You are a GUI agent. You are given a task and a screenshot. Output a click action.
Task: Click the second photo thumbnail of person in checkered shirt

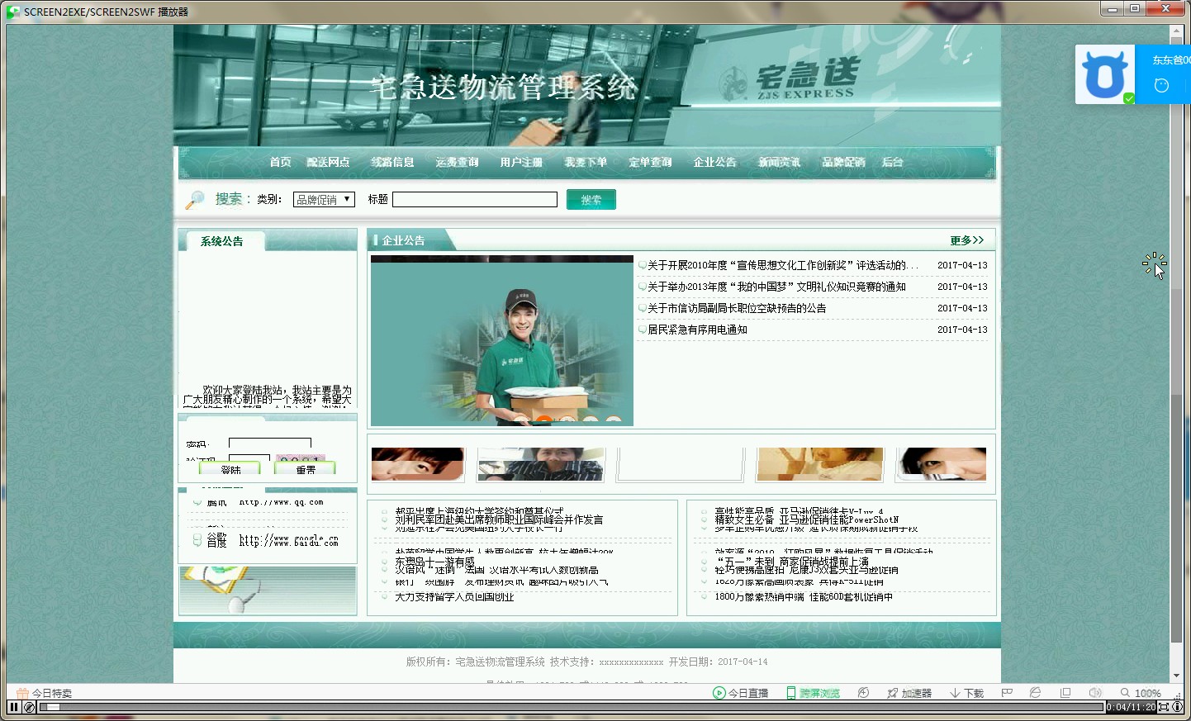(x=541, y=464)
